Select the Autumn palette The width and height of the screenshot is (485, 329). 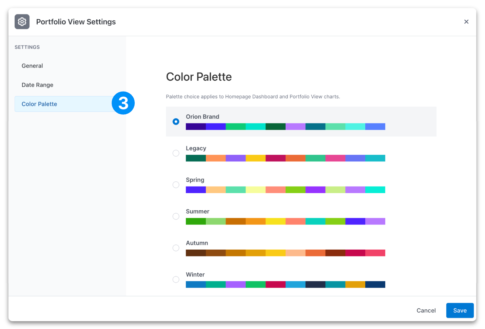pos(176,248)
